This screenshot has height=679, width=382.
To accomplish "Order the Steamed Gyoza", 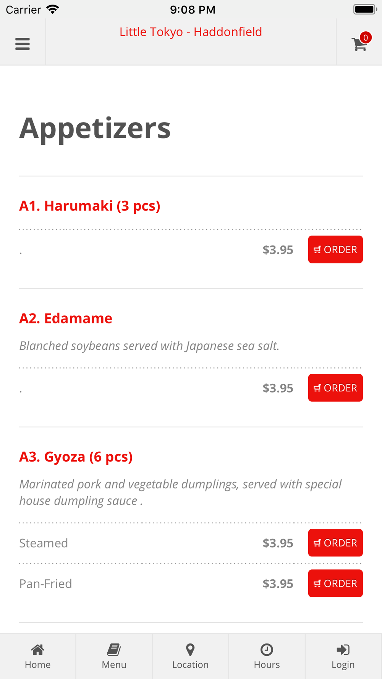I will (x=335, y=543).
